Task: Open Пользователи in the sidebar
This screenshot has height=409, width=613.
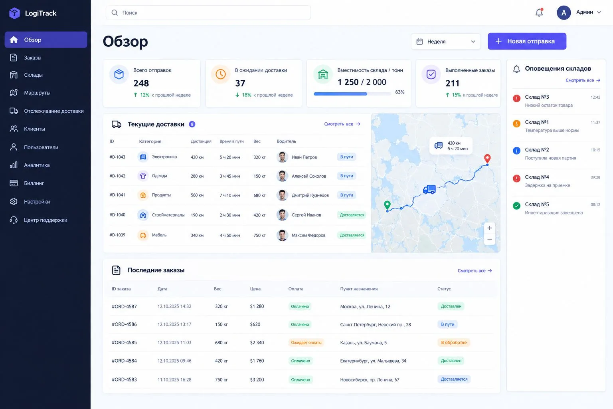Action: tap(46, 147)
